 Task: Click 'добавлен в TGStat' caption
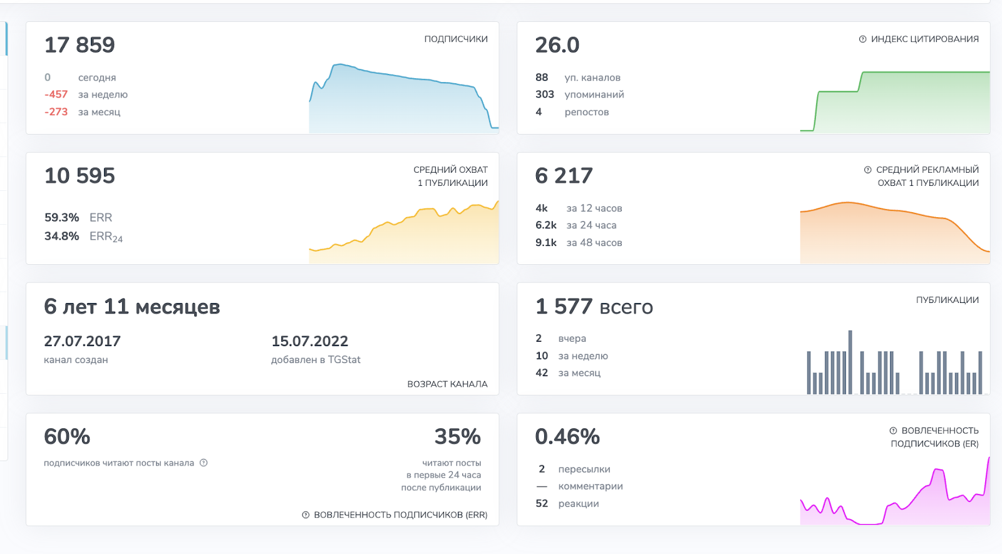click(x=316, y=360)
